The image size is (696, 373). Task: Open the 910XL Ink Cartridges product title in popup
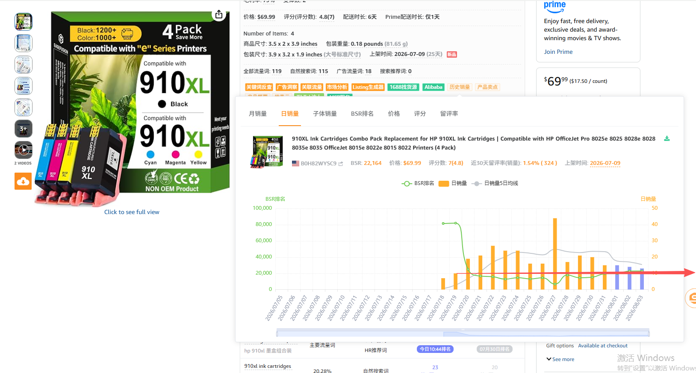tap(474, 143)
